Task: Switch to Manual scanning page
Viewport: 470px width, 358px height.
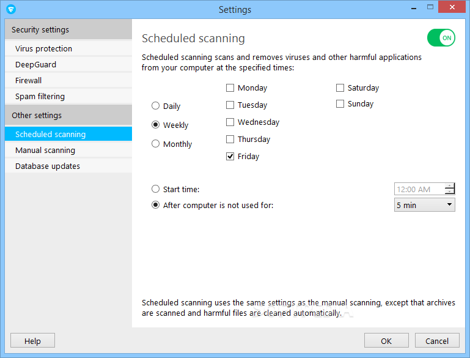Action: [x=68, y=150]
